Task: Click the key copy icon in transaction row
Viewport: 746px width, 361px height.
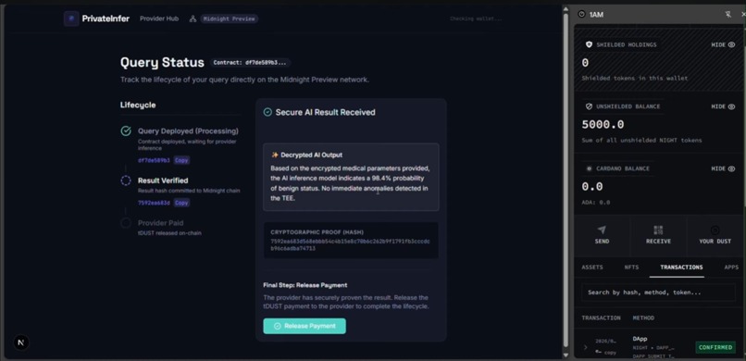Action: tap(598, 352)
